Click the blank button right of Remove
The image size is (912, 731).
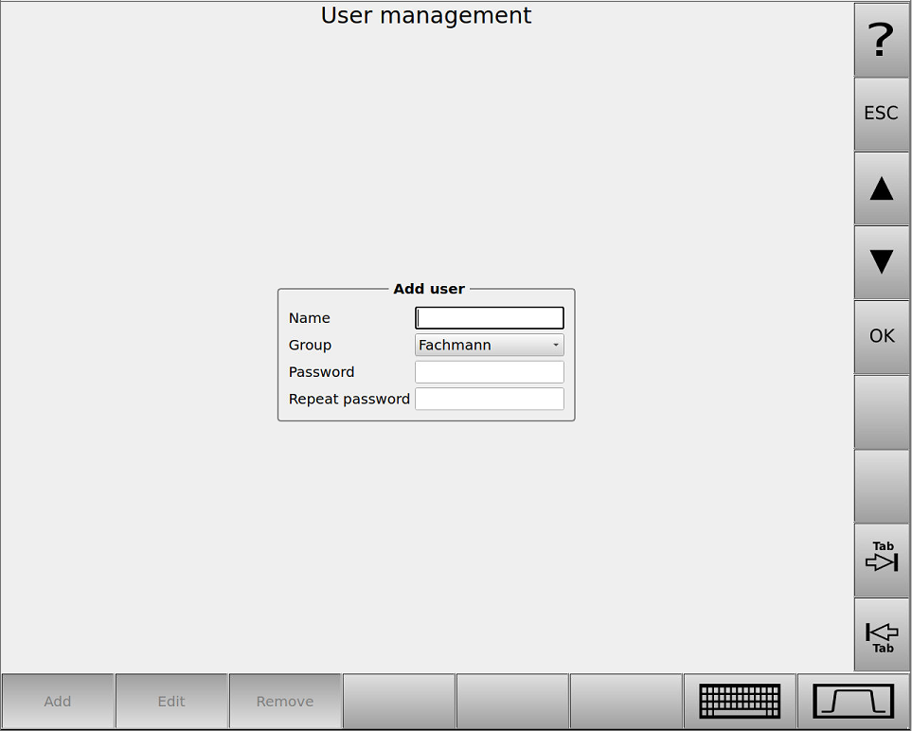(x=399, y=702)
